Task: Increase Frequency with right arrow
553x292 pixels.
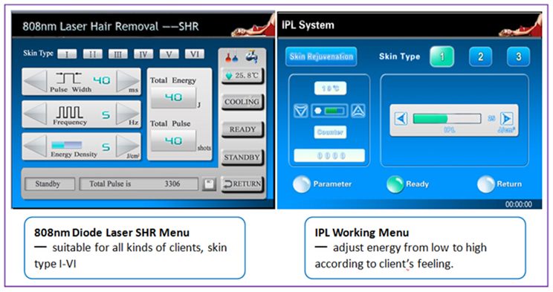Action: pos(128,114)
